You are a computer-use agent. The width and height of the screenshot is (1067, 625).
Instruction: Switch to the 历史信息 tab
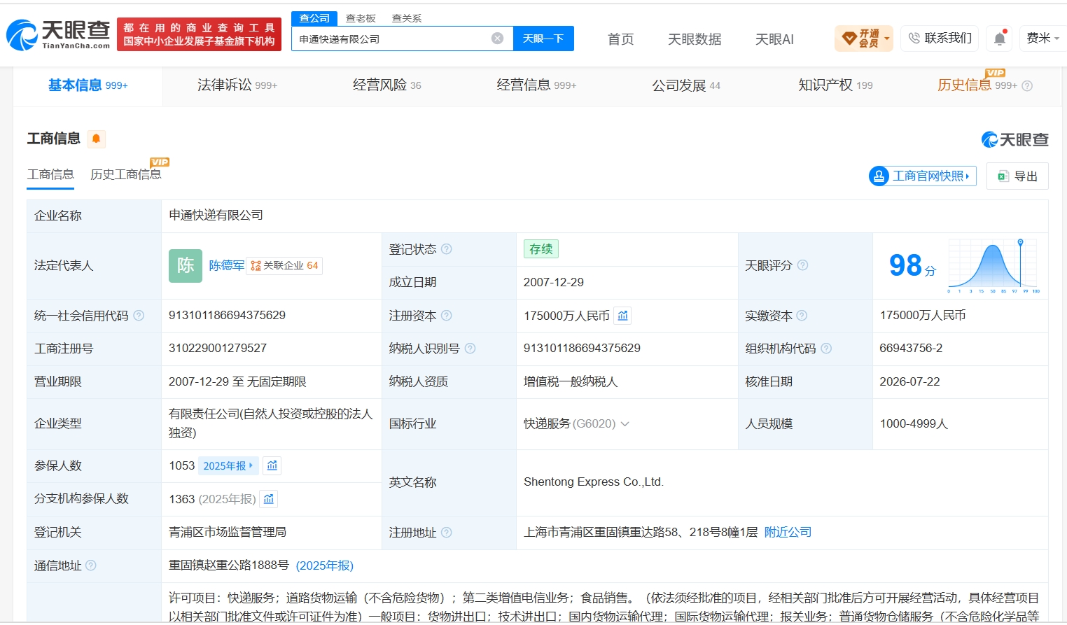click(x=977, y=85)
